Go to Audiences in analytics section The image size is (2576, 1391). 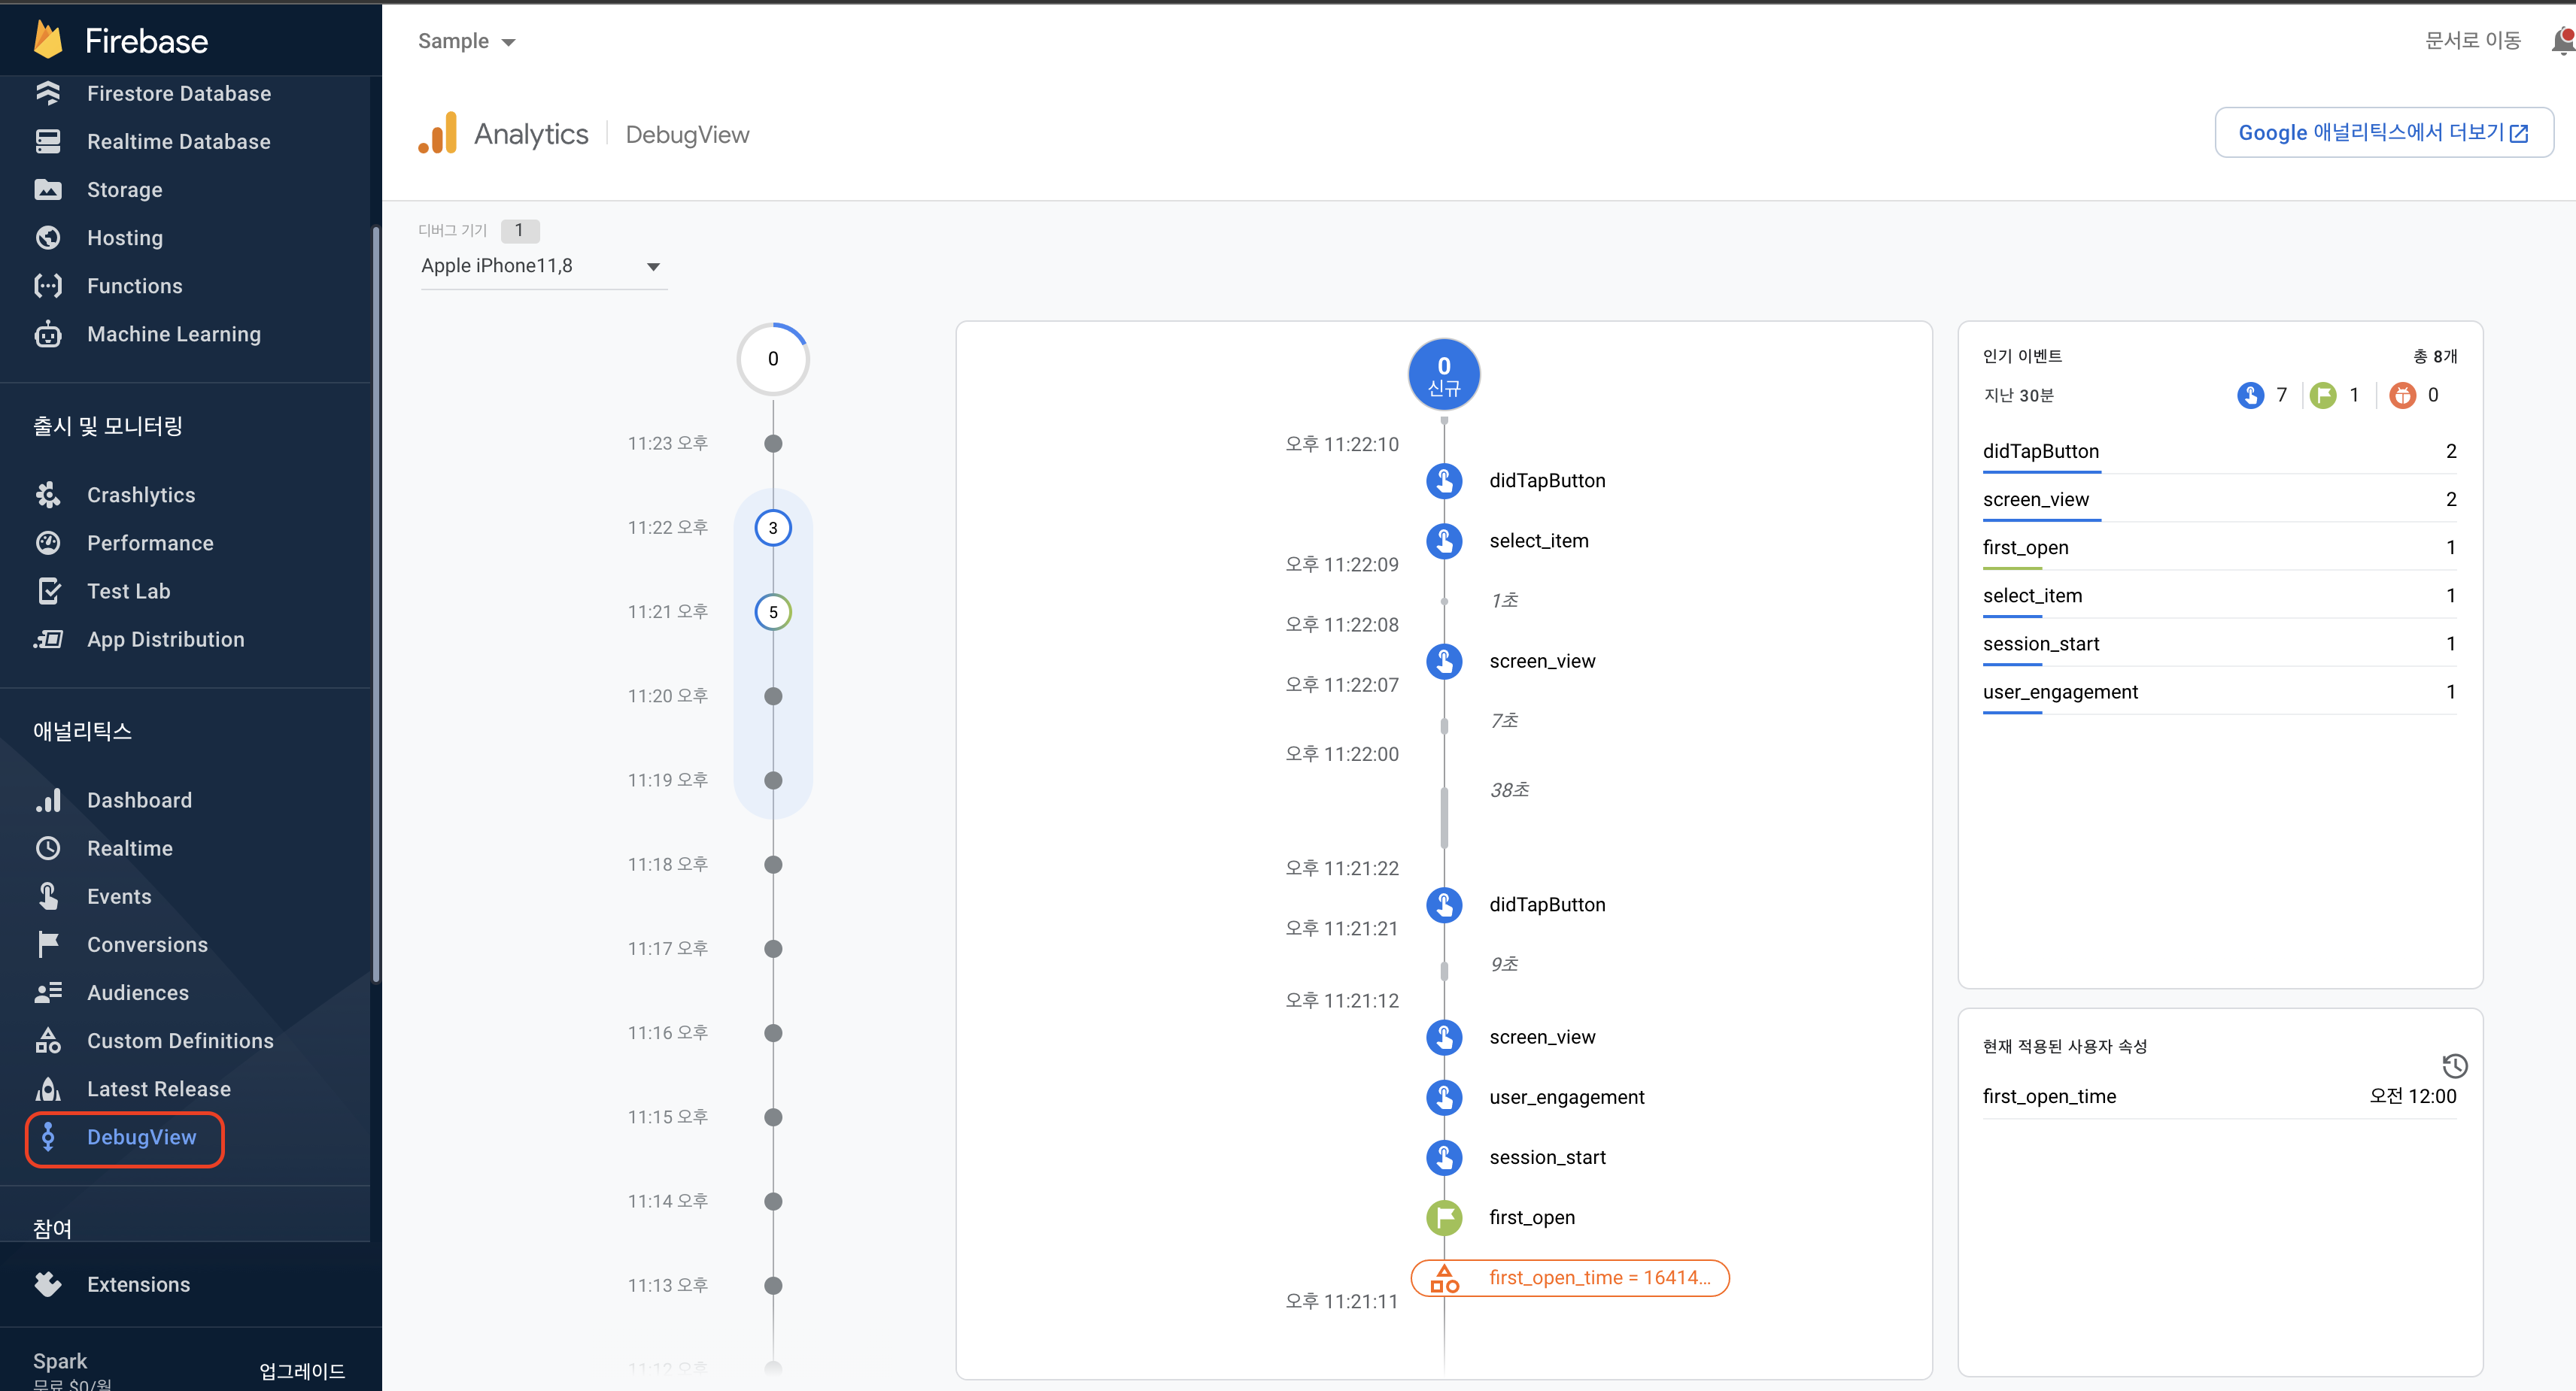point(138,992)
